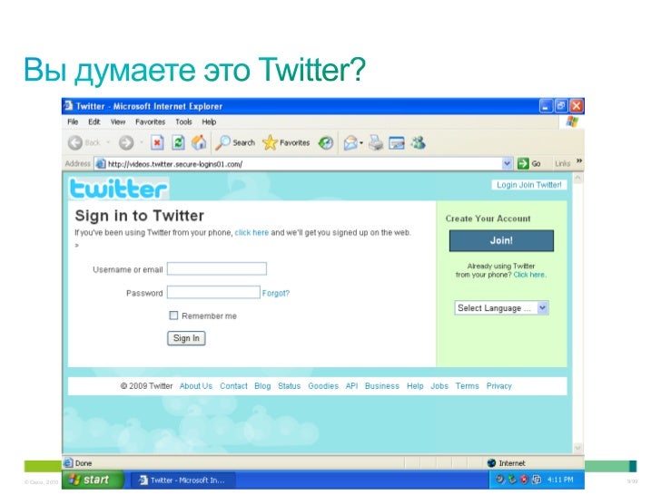Click Windows flag logo in menu bar
Image resolution: width=661 pixels, height=495 pixels.
[572, 121]
